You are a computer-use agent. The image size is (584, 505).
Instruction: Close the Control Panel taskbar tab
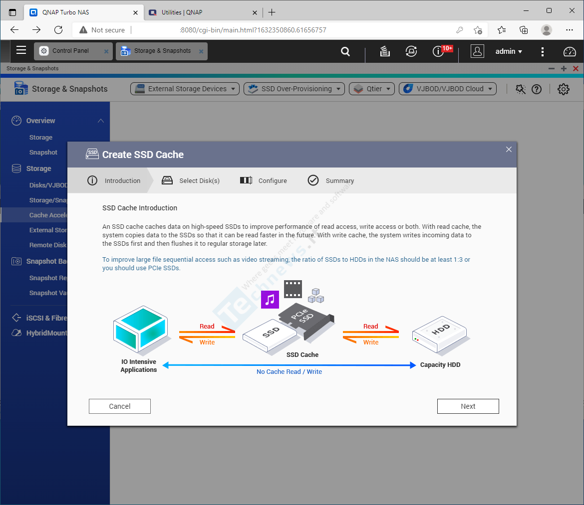tap(106, 51)
